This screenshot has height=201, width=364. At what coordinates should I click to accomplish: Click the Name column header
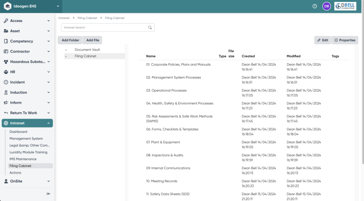151,56
